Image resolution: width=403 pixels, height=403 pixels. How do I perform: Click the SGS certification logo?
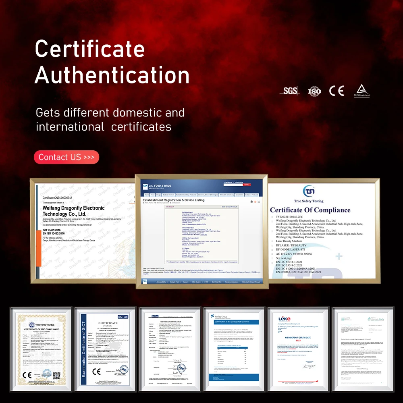click(x=289, y=91)
